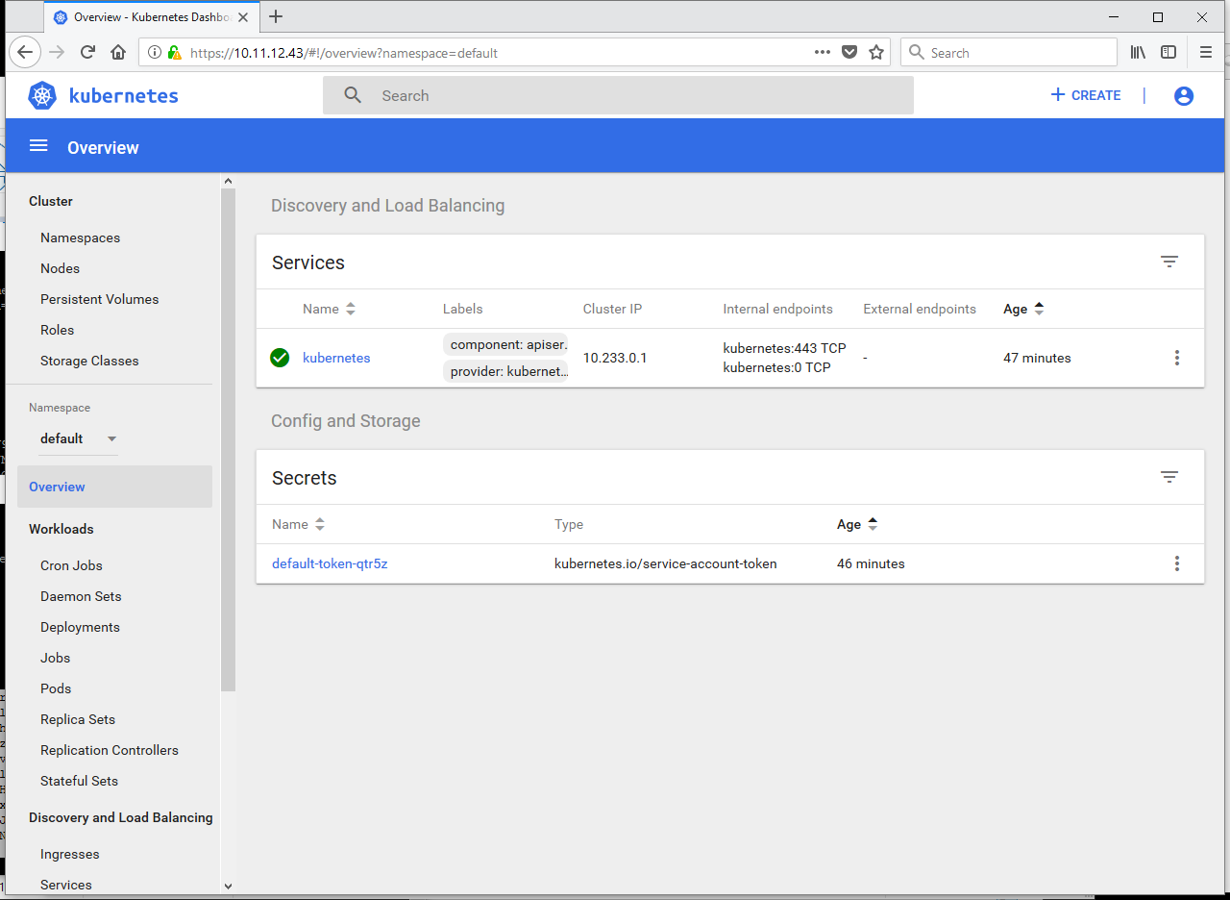Viewport: 1230px width, 900px height.
Task: Open Cron Jobs in the sidebar
Action: [x=71, y=565]
